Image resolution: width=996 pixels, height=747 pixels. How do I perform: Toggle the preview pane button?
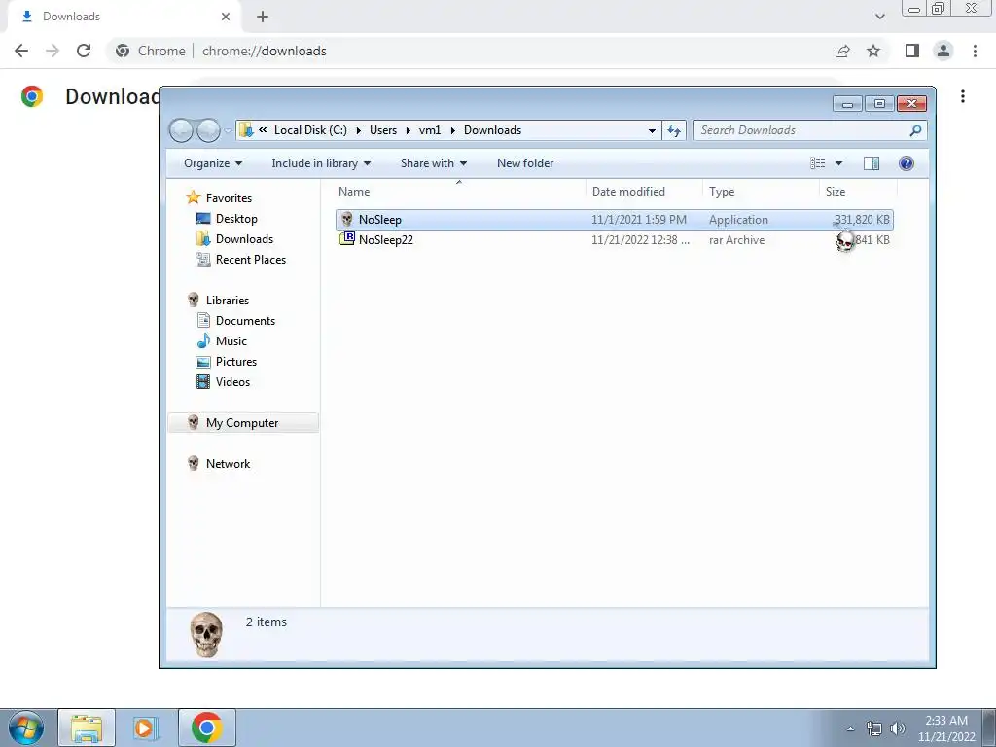tap(871, 163)
